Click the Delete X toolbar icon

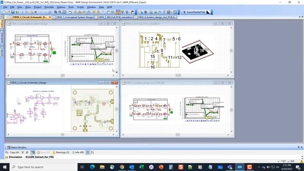36,12
